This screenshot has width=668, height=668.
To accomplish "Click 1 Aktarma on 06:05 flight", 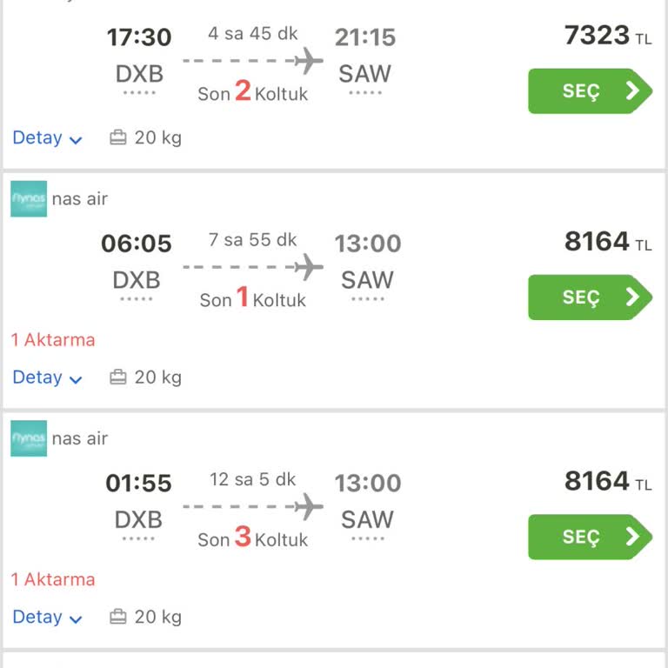I will [53, 340].
